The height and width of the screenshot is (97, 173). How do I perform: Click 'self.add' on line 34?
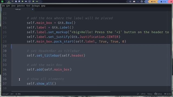pos(35,70)
